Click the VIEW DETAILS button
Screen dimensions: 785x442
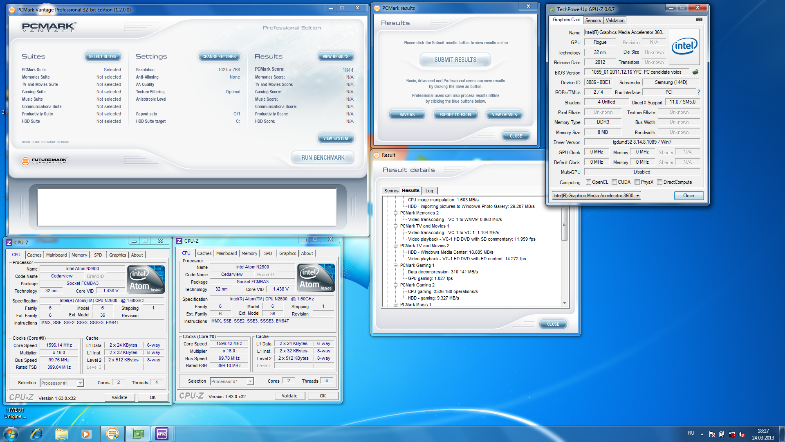(504, 115)
